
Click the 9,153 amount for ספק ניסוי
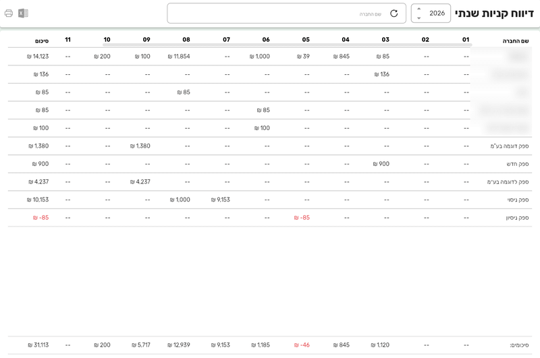tap(221, 200)
